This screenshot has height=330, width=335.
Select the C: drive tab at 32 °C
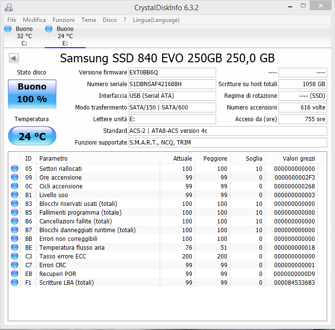tap(24, 36)
